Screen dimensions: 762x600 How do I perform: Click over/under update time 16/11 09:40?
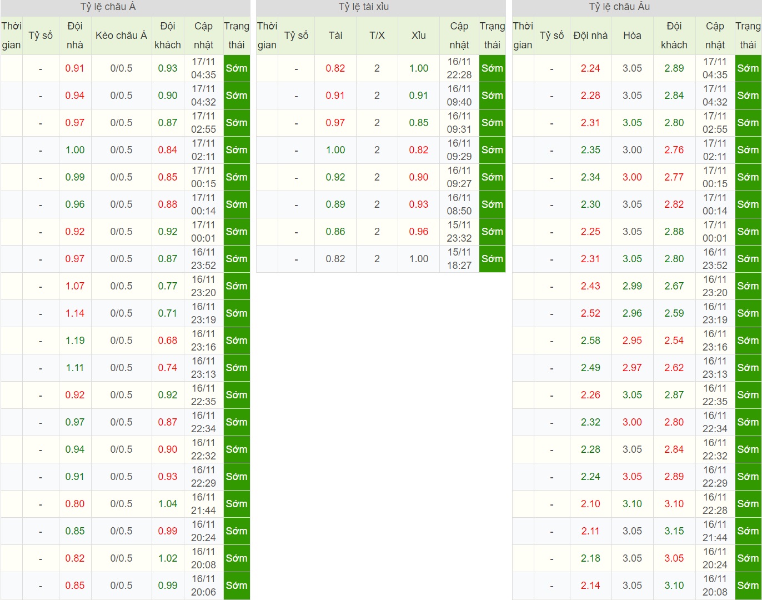(x=459, y=96)
